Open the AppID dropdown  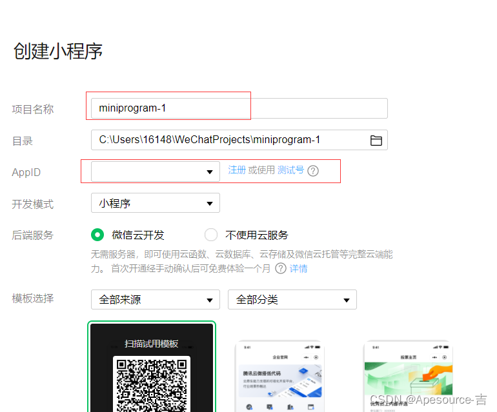point(156,172)
